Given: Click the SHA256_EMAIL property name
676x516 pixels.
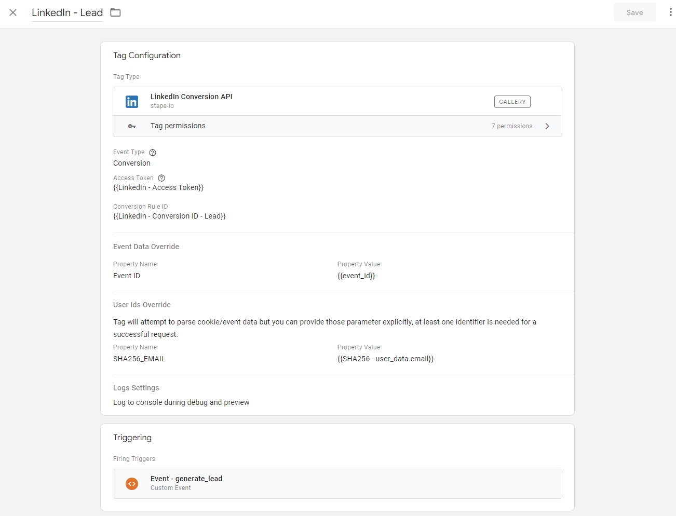Looking at the screenshot, I should 139,359.
